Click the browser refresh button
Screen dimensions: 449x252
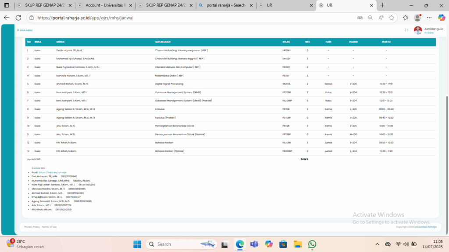(x=18, y=18)
